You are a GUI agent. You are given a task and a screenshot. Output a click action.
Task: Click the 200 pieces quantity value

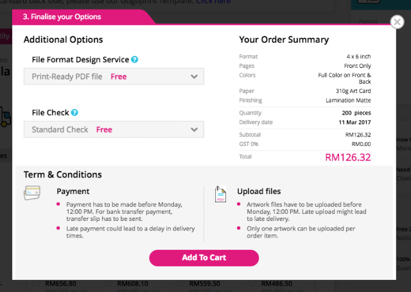(x=356, y=113)
